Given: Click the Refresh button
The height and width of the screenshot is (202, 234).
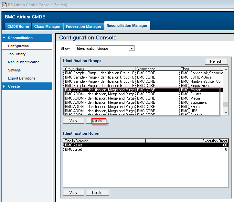Looking at the screenshot, I should coord(217,61).
